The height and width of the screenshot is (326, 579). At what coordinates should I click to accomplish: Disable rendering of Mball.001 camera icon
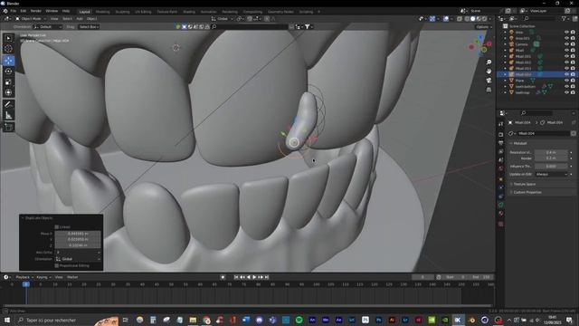(573, 56)
